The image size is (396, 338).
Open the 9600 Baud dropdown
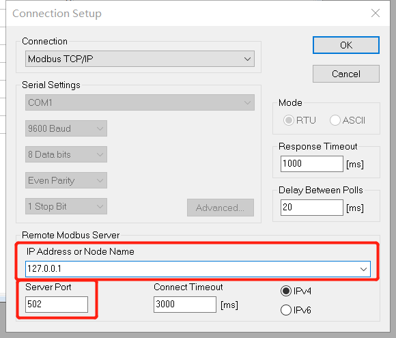[66, 128]
